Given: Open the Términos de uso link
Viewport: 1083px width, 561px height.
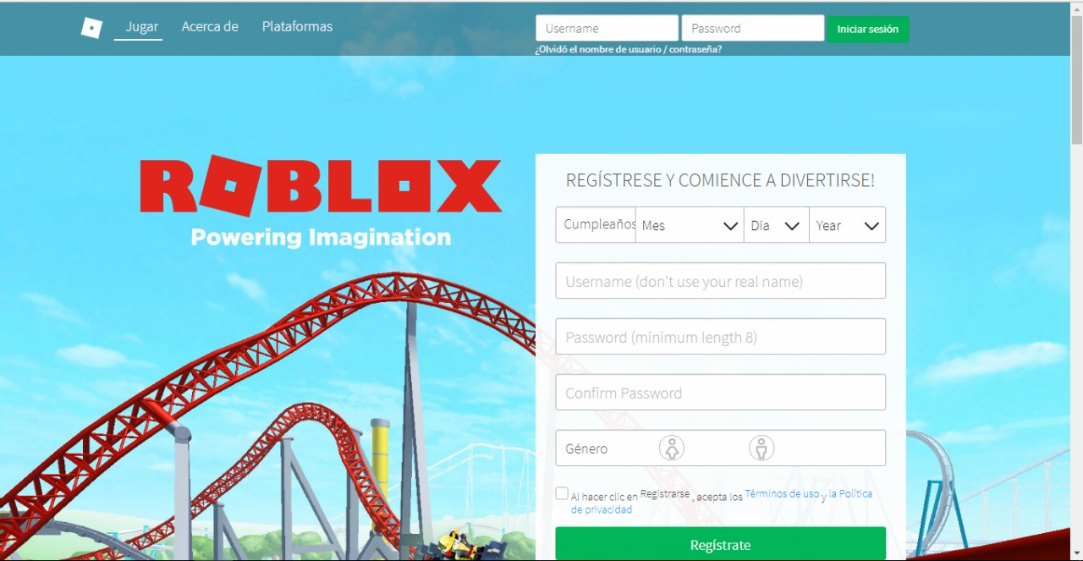Looking at the screenshot, I should pyautogui.click(x=782, y=493).
